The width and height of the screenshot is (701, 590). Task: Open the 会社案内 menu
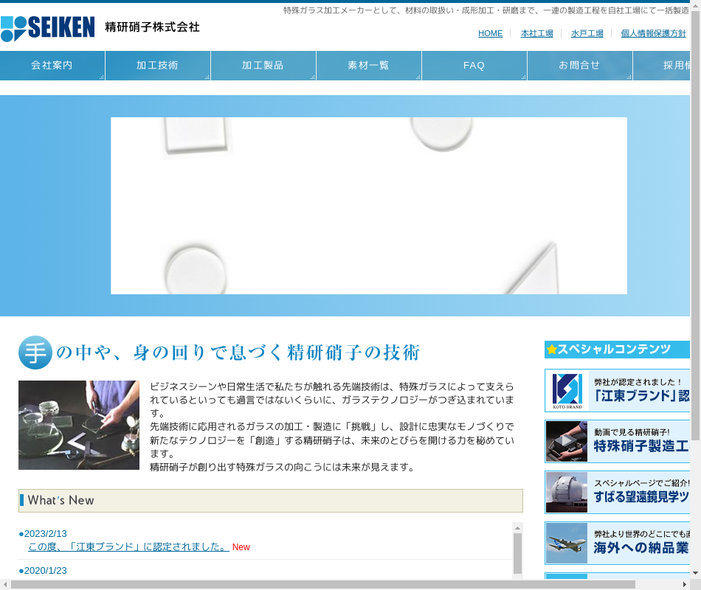point(52,66)
